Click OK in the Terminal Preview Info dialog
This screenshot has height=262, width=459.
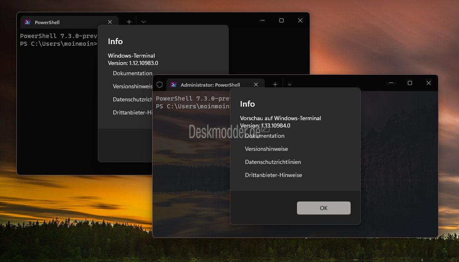coord(324,208)
